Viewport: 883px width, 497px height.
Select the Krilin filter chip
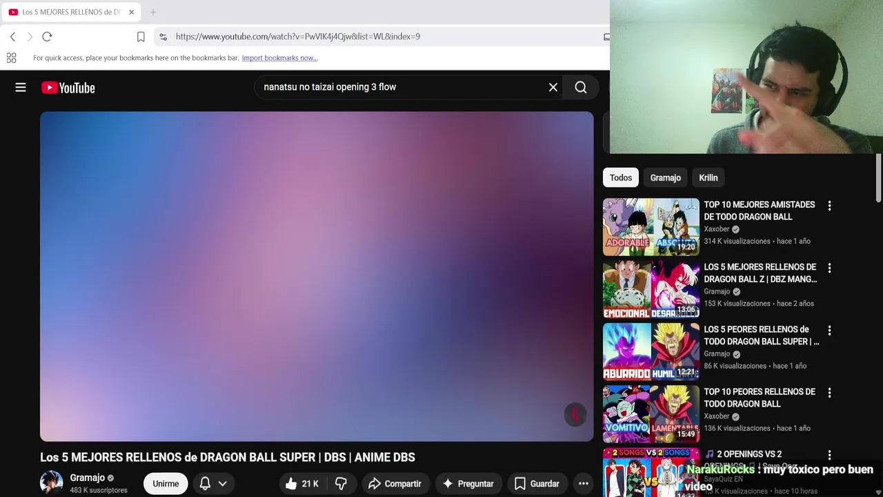click(x=708, y=177)
